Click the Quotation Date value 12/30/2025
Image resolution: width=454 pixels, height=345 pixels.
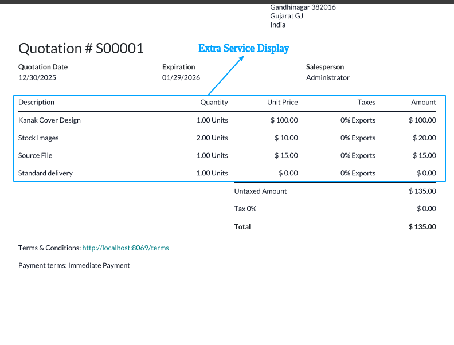point(37,77)
